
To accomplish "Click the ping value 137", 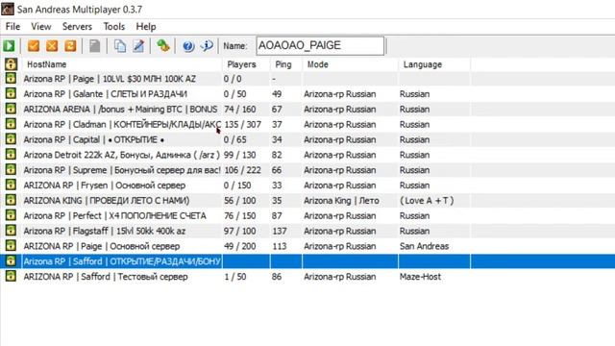I will [280, 231].
